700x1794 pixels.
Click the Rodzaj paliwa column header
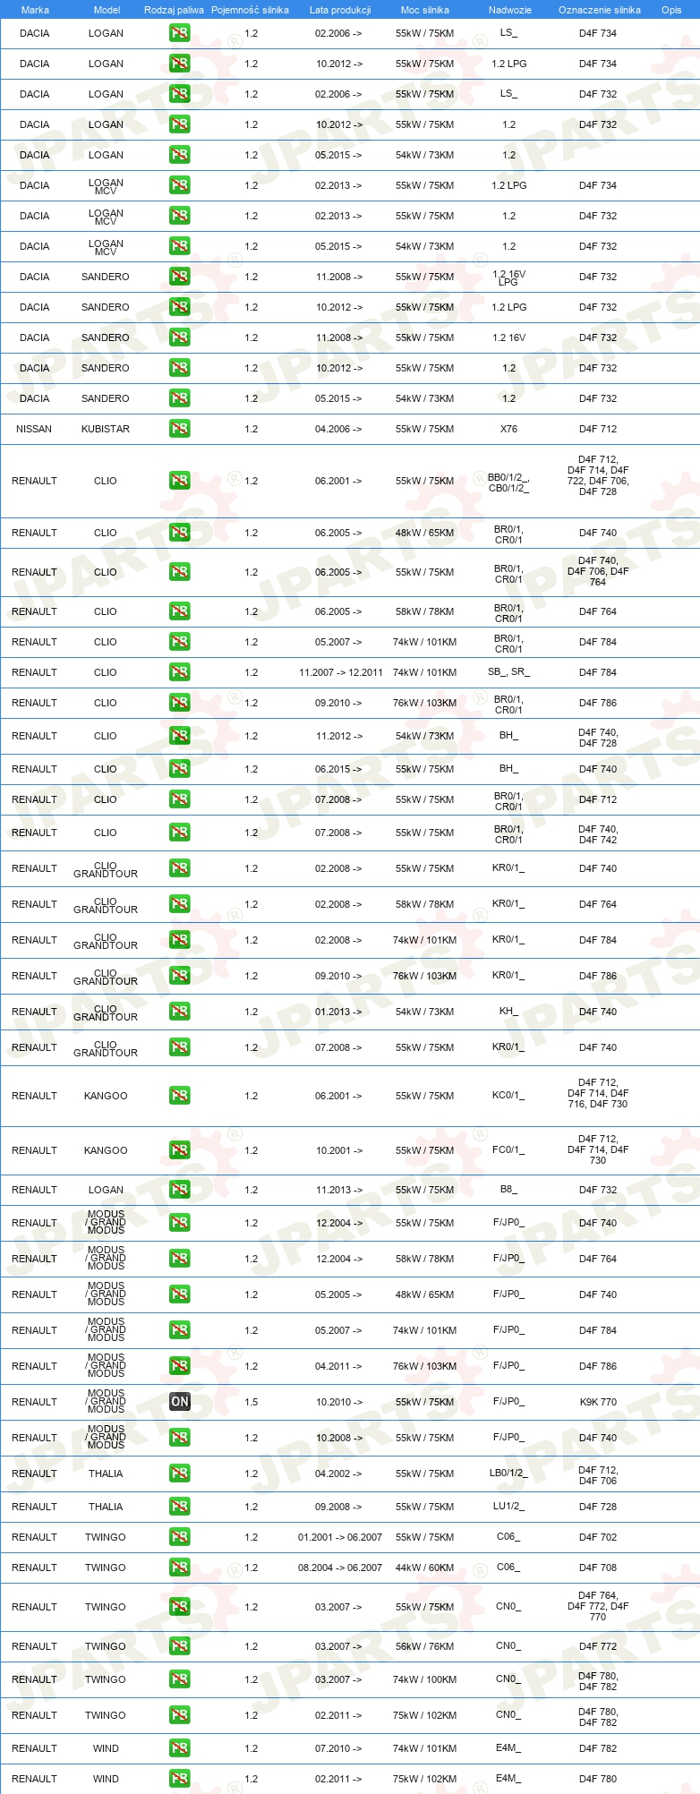174,10
